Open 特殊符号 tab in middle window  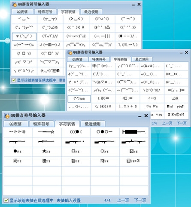point(99,59)
